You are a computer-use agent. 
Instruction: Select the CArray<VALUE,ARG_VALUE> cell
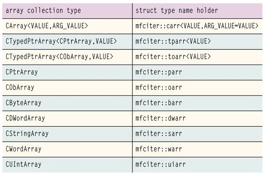[x=47, y=26]
